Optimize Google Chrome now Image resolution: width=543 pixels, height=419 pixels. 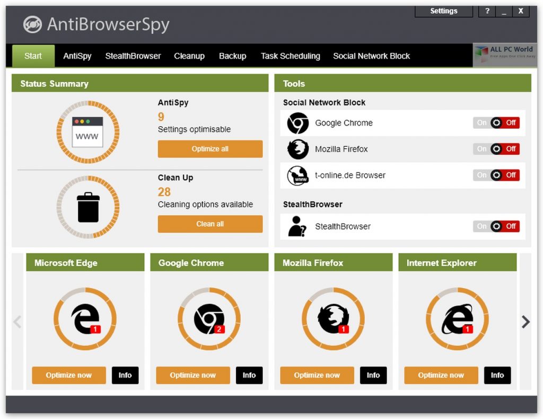193,375
